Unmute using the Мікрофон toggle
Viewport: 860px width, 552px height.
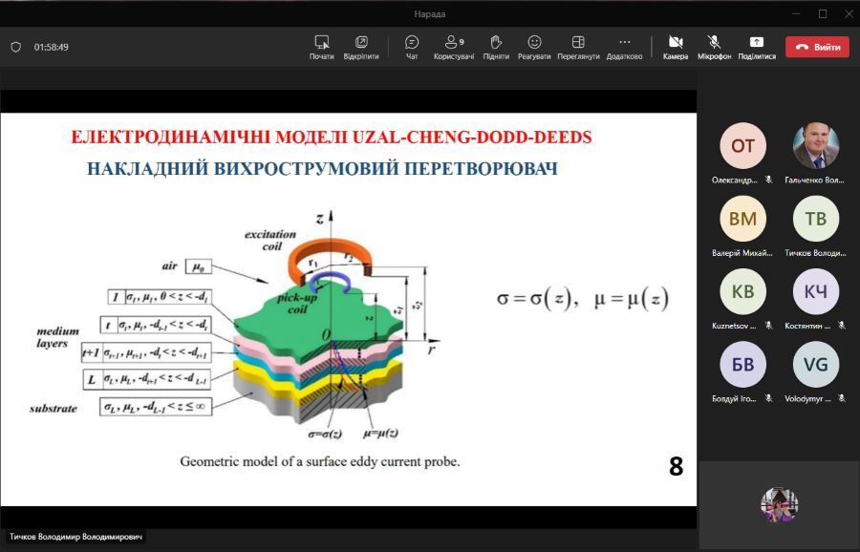coord(714,43)
